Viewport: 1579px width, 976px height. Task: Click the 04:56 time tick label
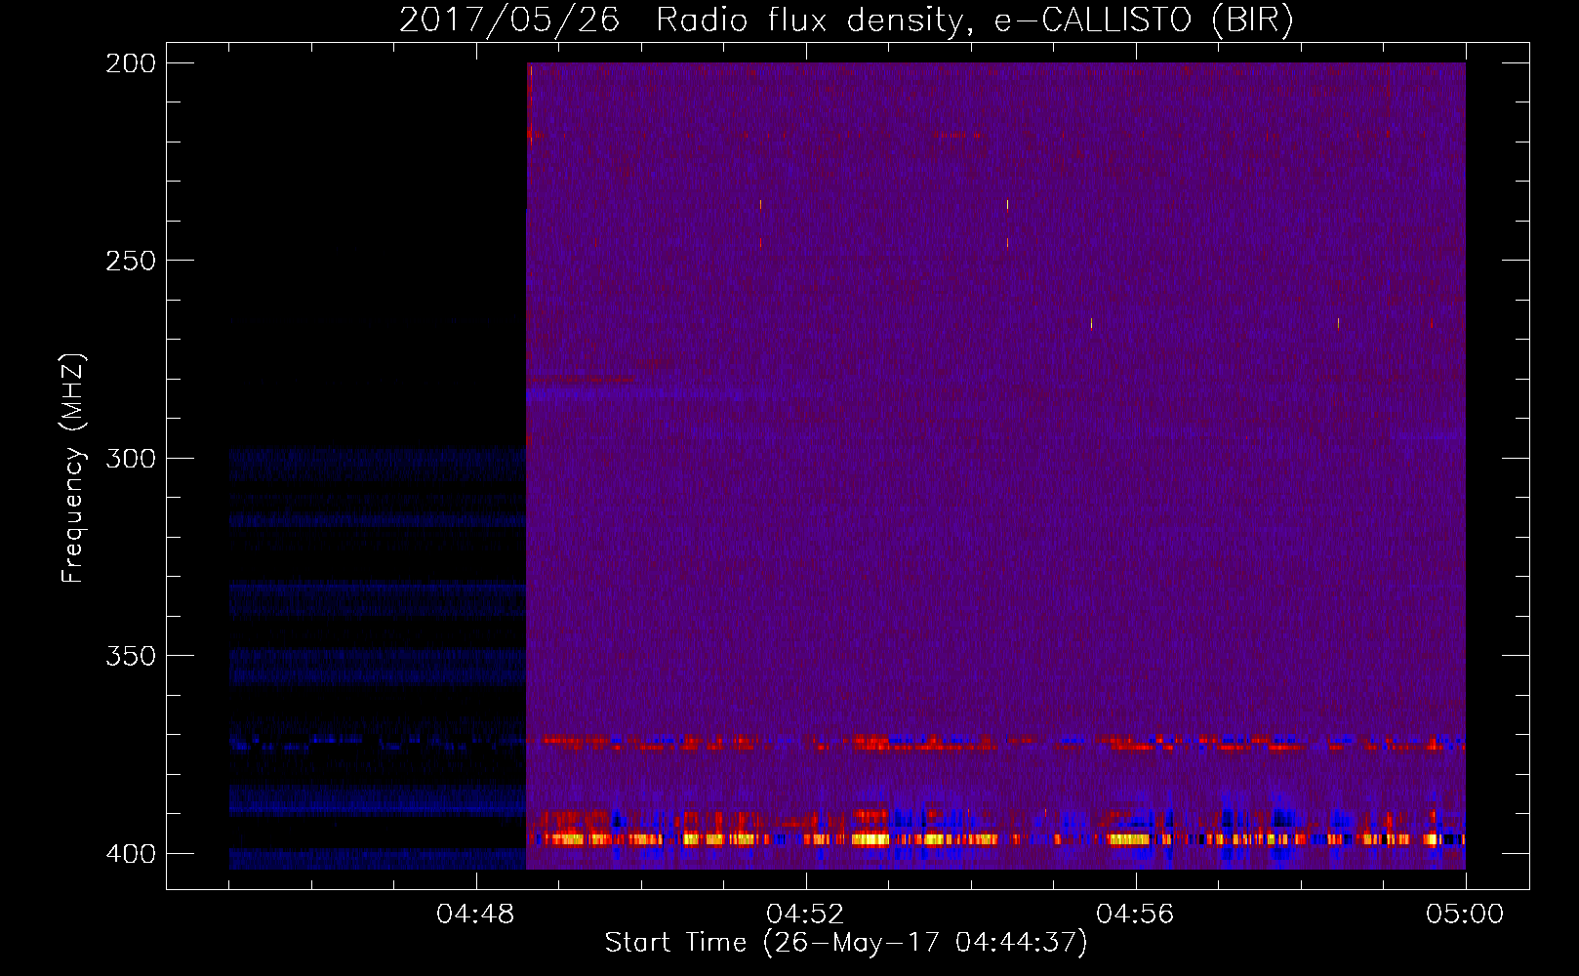pyautogui.click(x=1136, y=915)
